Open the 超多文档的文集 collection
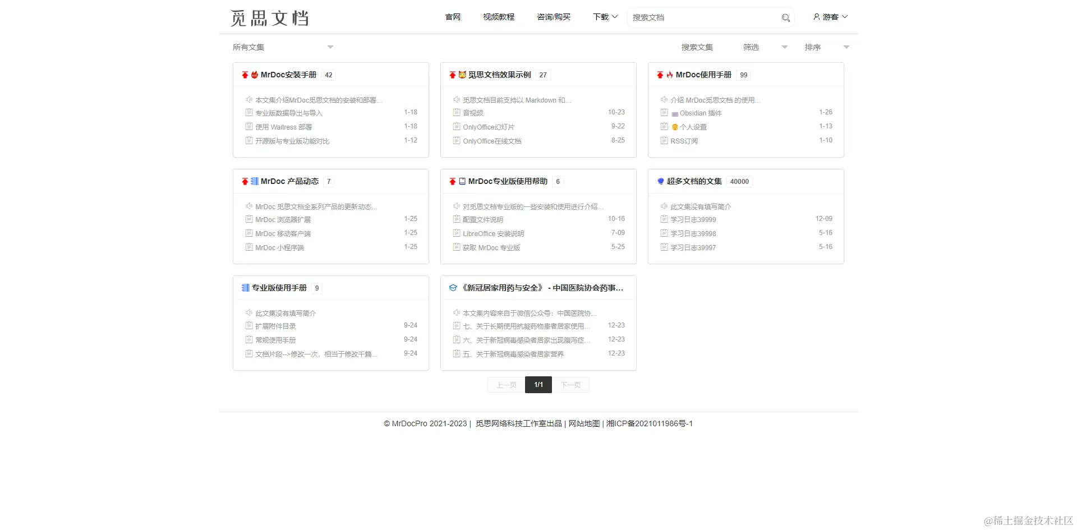 (x=694, y=181)
